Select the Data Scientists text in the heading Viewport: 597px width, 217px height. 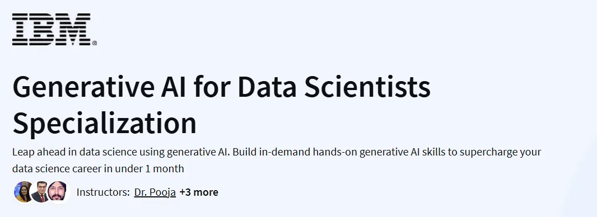pos(334,87)
